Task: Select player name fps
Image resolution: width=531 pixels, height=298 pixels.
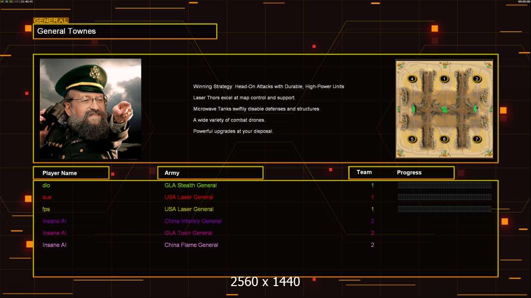Action: pos(46,209)
